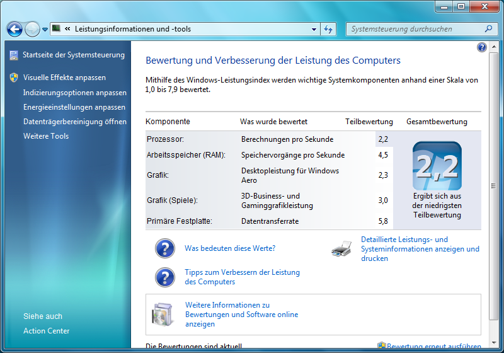
Task: Click the Grafik score 2,3
Action: pos(383,175)
